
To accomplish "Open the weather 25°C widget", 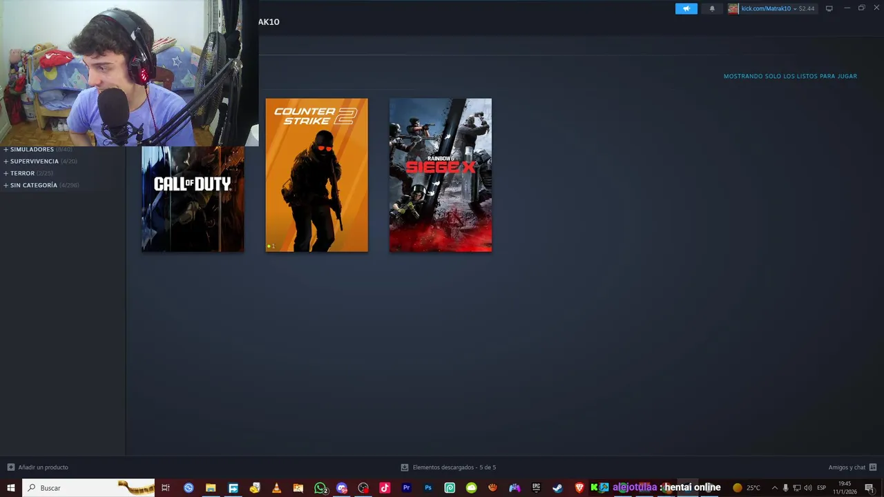I will point(747,488).
